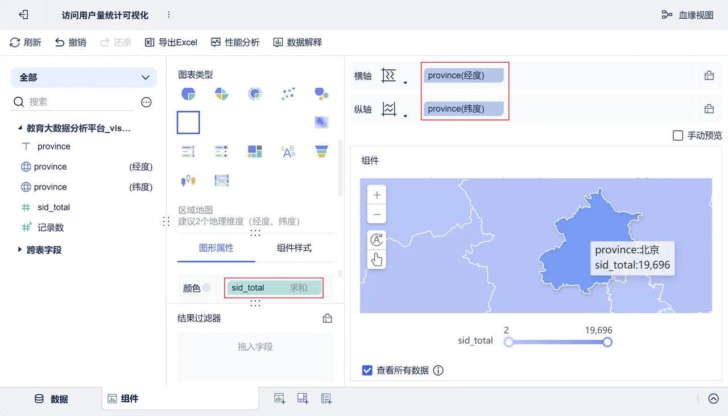Add a new dashboard with grid-plus icon
728x416 pixels.
pyautogui.click(x=303, y=399)
